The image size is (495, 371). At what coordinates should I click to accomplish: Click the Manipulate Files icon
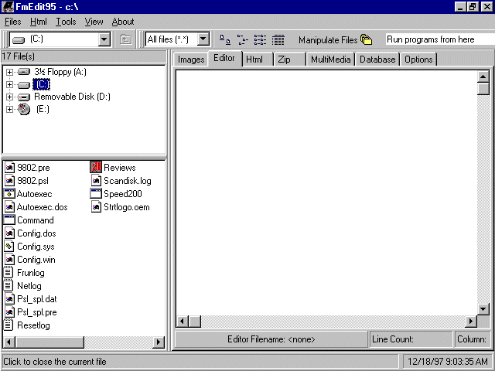pos(367,39)
